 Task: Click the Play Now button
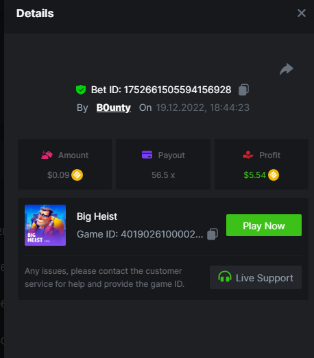coord(264,225)
